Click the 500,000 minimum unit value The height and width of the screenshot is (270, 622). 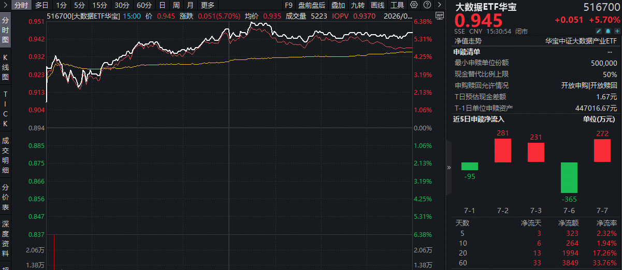click(x=604, y=63)
